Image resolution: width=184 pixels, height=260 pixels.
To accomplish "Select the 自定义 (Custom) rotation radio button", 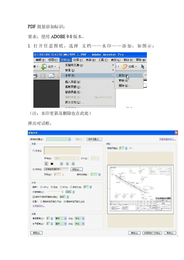I will click(x=71, y=187).
